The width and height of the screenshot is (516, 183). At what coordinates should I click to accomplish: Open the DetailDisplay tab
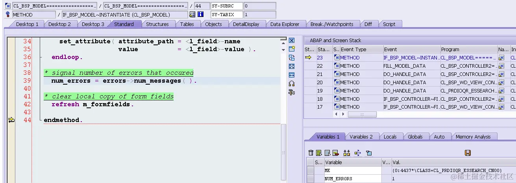click(246, 24)
